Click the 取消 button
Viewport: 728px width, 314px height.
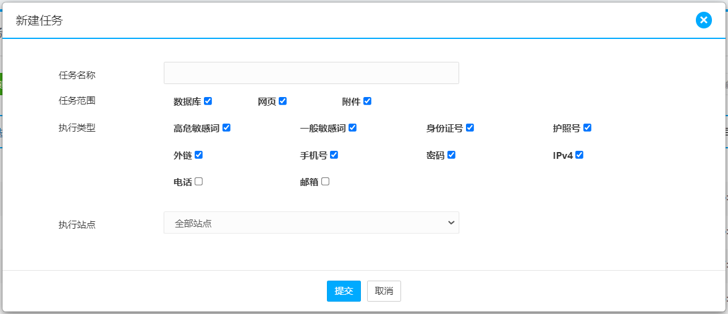click(x=384, y=291)
